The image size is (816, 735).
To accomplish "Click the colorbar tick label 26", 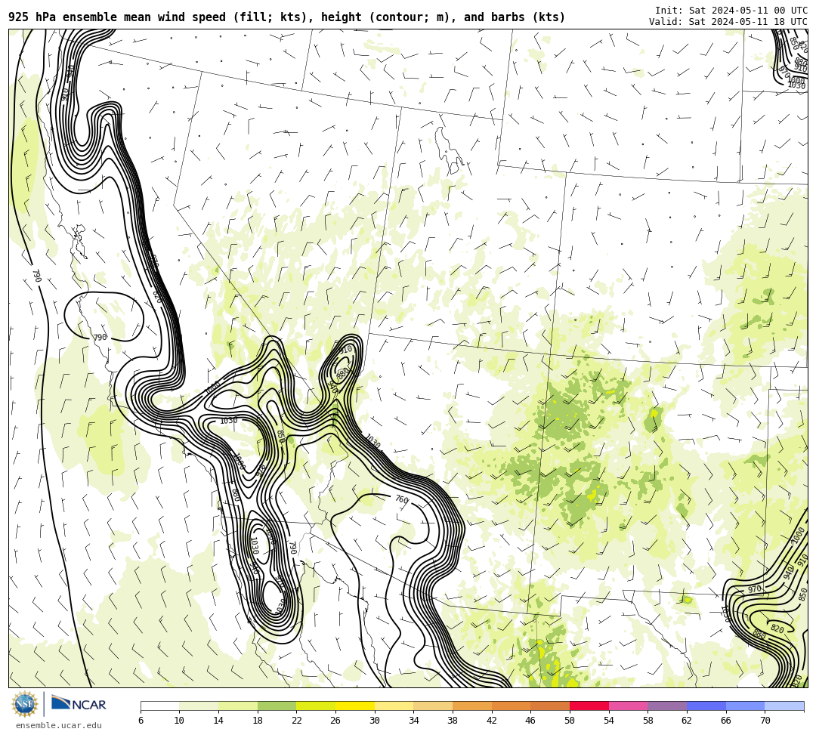I will [335, 721].
